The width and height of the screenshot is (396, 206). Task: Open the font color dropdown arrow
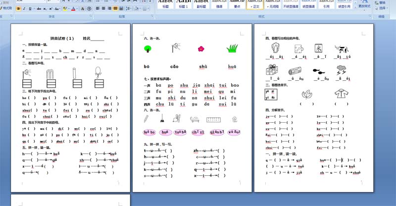[x=77, y=8]
